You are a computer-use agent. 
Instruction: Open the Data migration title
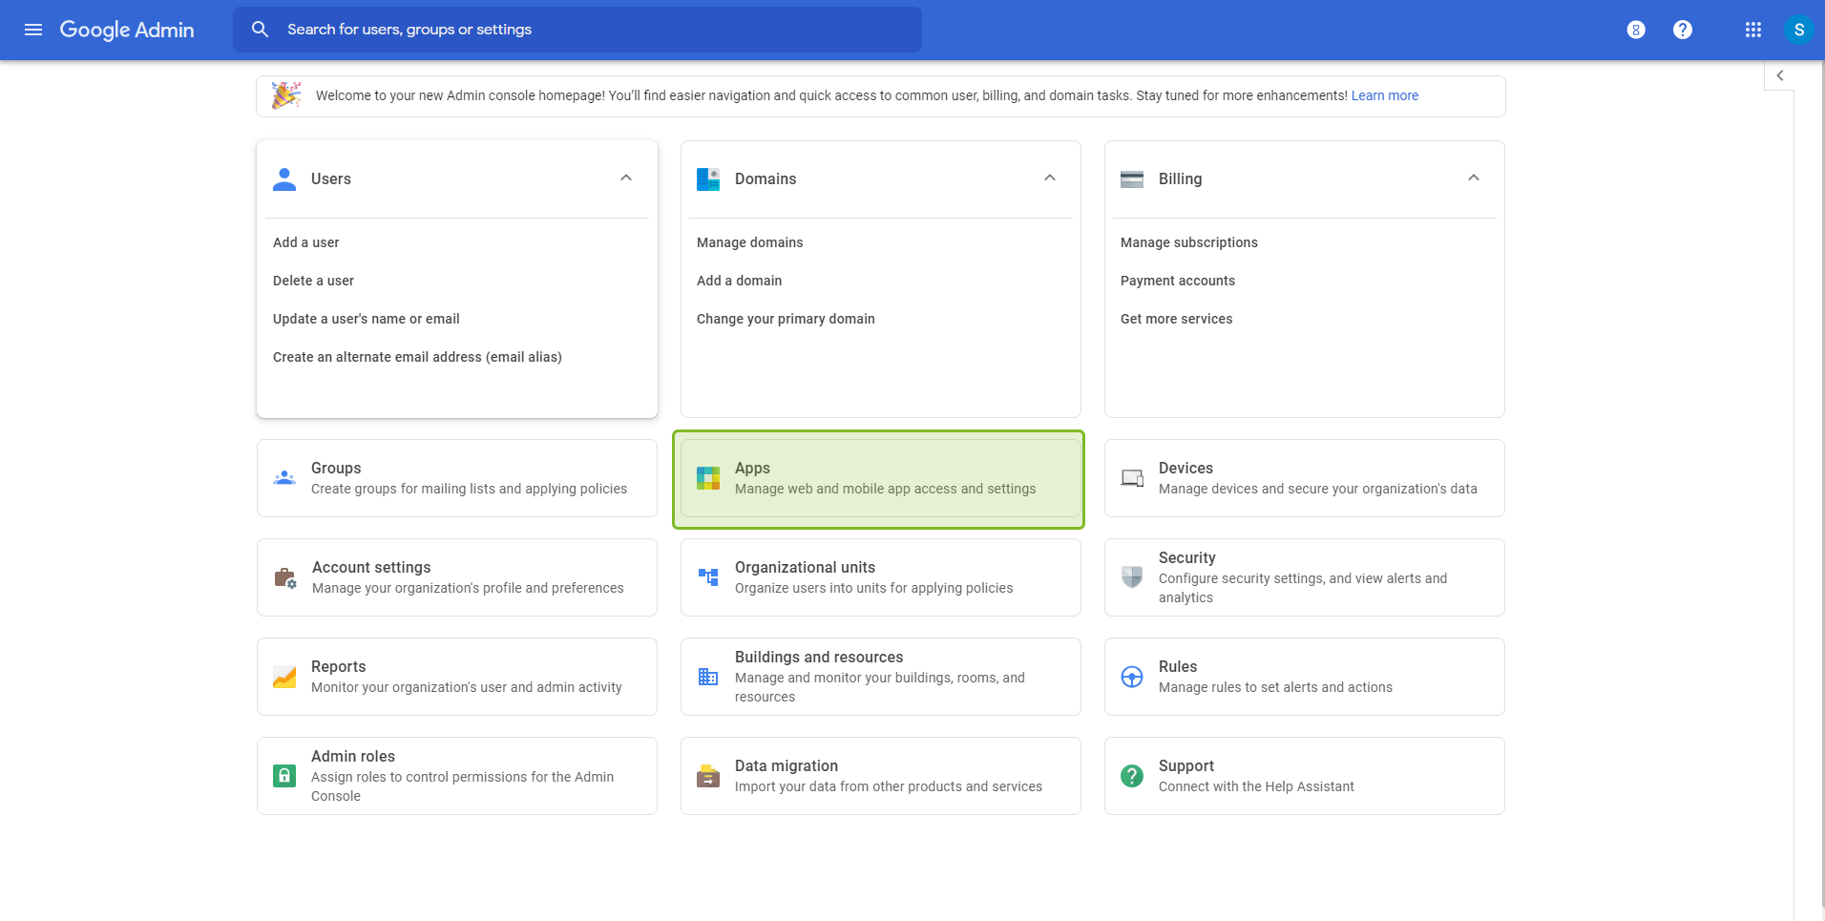pos(787,766)
